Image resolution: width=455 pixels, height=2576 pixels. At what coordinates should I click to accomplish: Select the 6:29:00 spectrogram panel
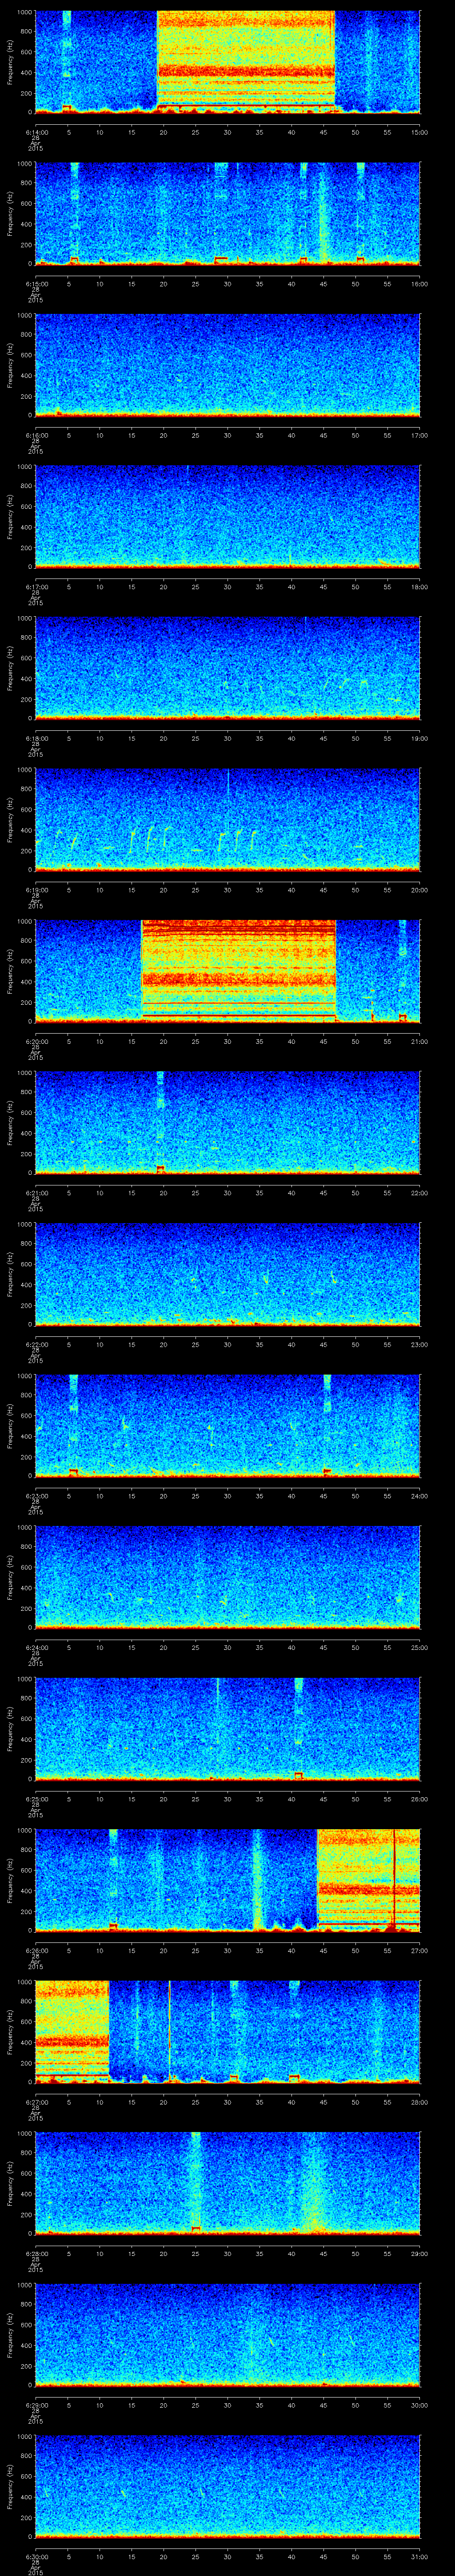(x=227, y=2334)
